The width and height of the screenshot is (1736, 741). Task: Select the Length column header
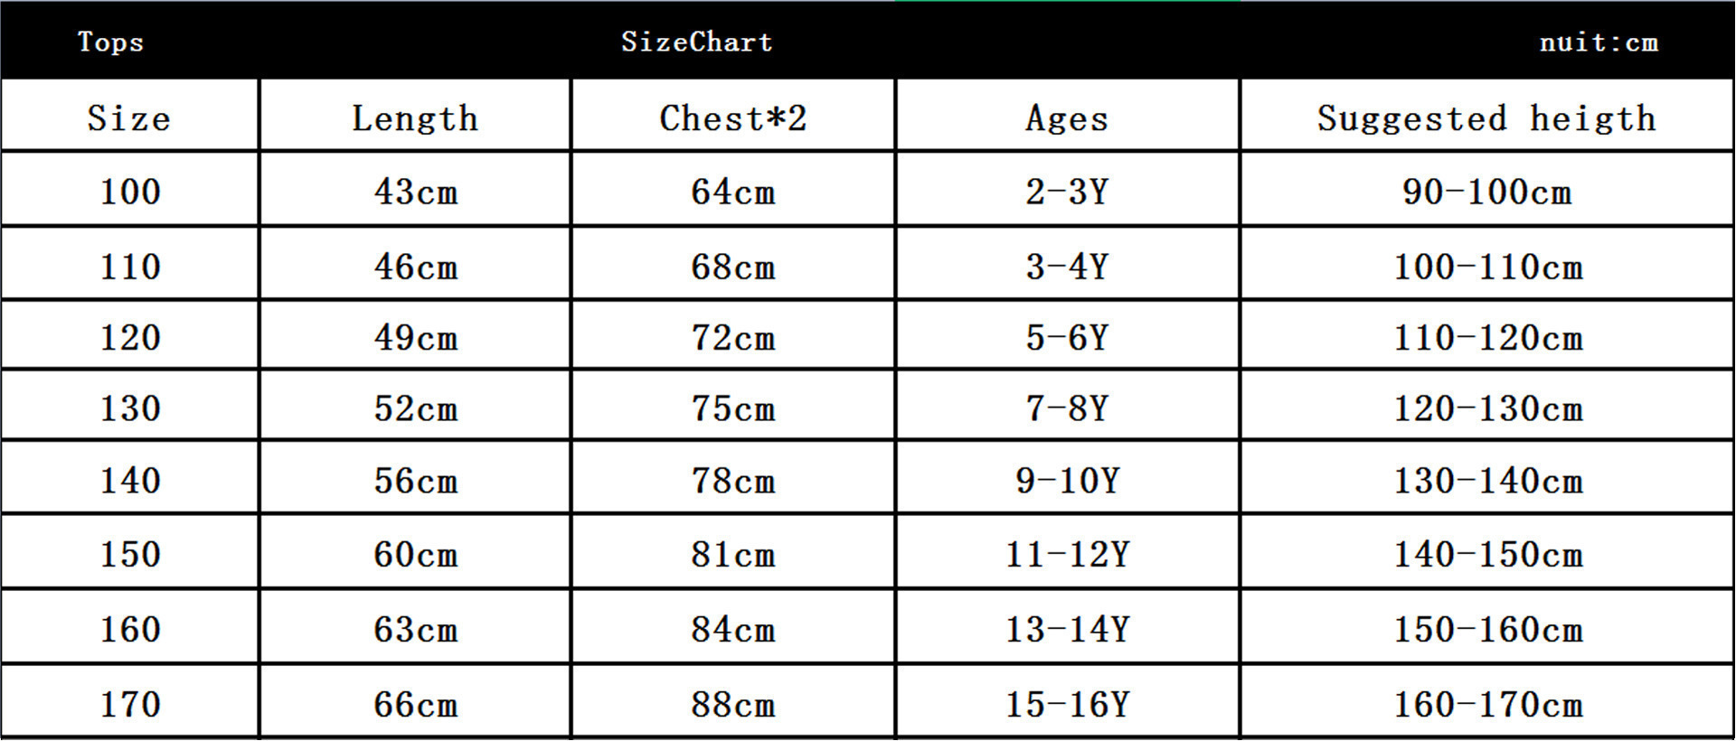[x=415, y=118]
